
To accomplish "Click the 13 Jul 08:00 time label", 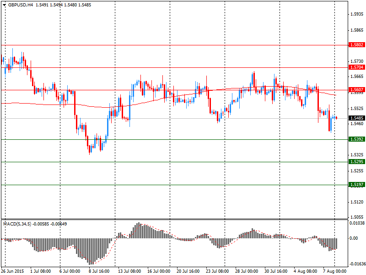I will (129, 271).
